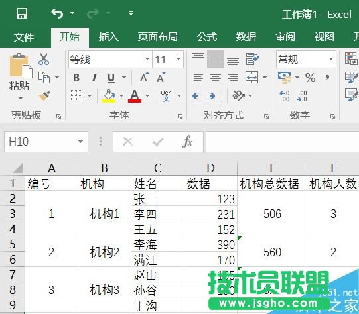359x314 pixels.
Task: Toggle Wrap Text icon
Action: coord(252,59)
